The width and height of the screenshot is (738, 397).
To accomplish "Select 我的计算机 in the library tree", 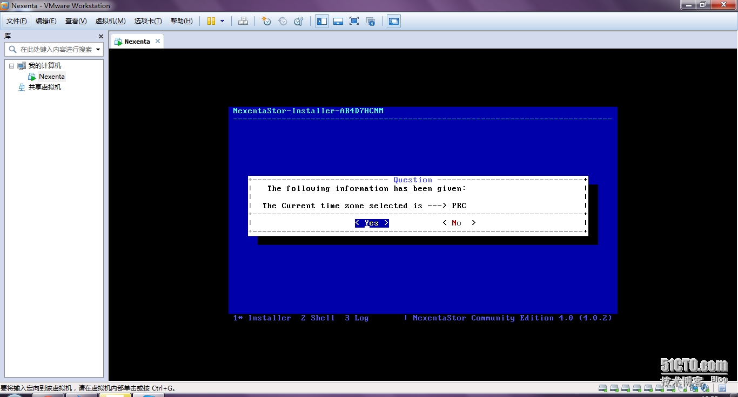I will [45, 66].
